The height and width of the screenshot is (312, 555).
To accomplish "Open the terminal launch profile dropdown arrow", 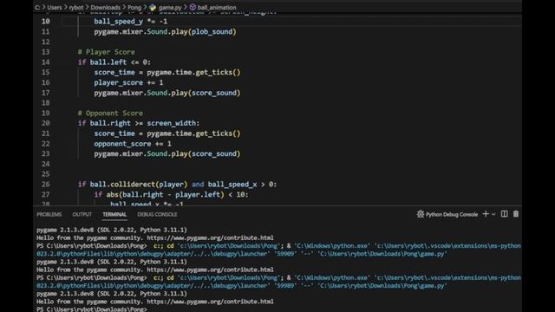I will point(493,214).
